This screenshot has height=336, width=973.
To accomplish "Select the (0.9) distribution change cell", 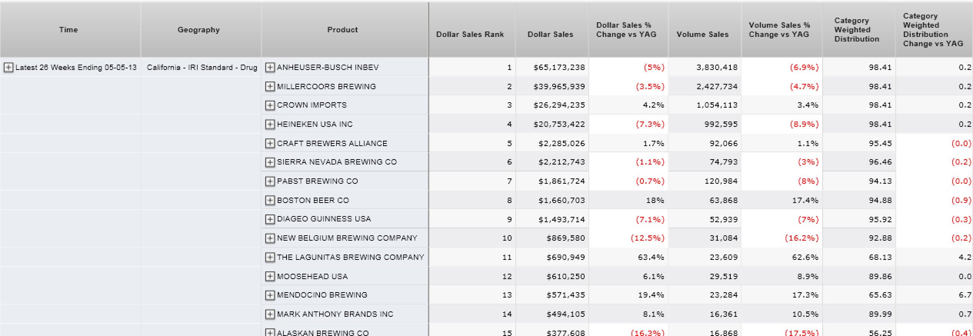I will (x=935, y=200).
